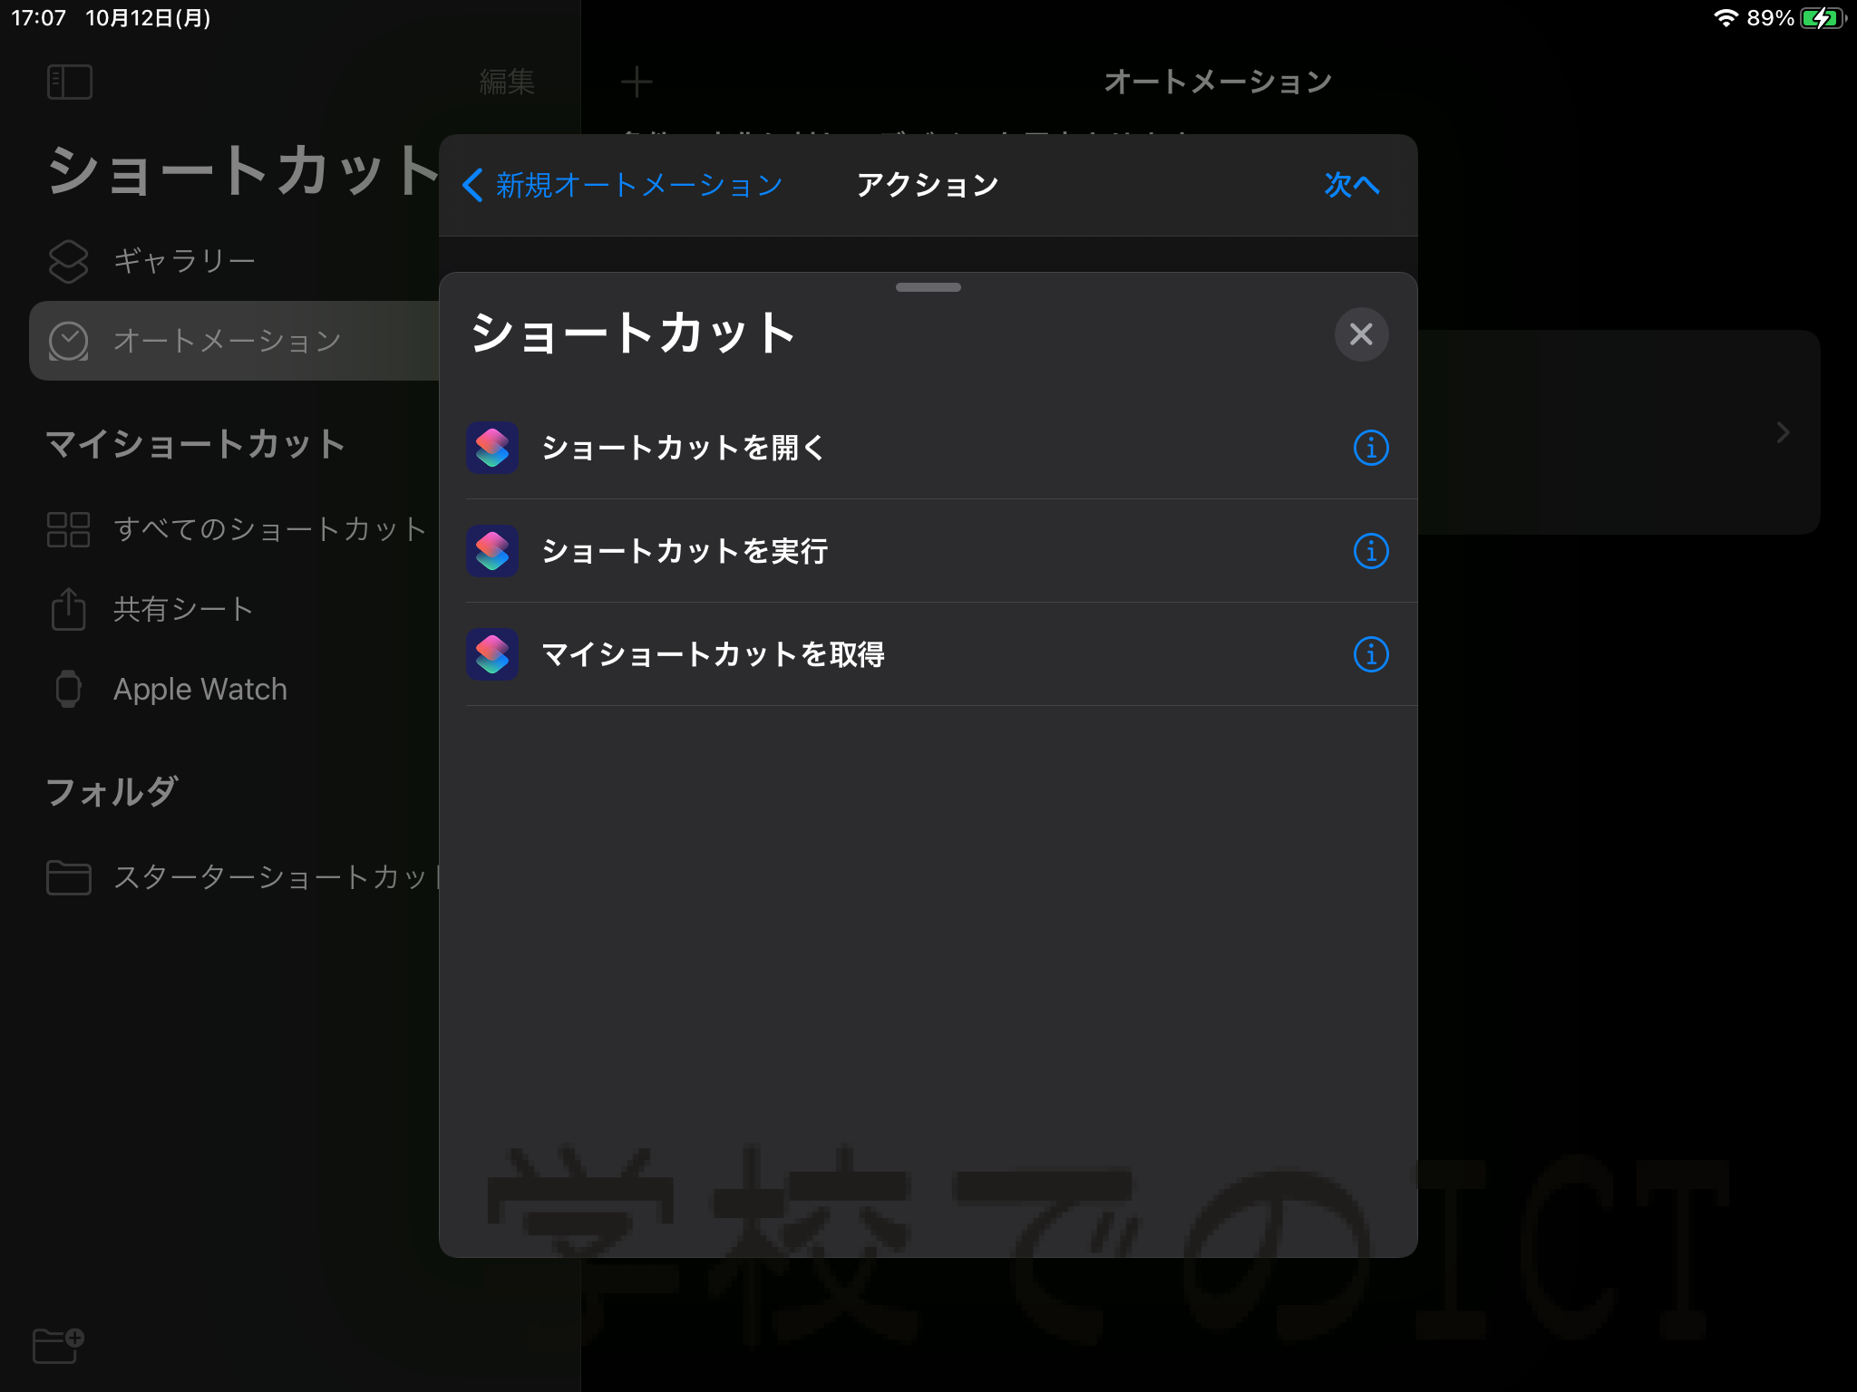This screenshot has height=1392, width=1857.
Task: Show info for ショートカットを実行 action
Action: (x=1370, y=551)
